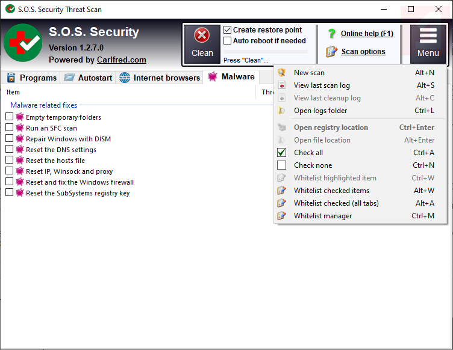Viewport: 453px width, 350px height.
Task: Select New scan from the menu
Action: [x=360, y=73]
